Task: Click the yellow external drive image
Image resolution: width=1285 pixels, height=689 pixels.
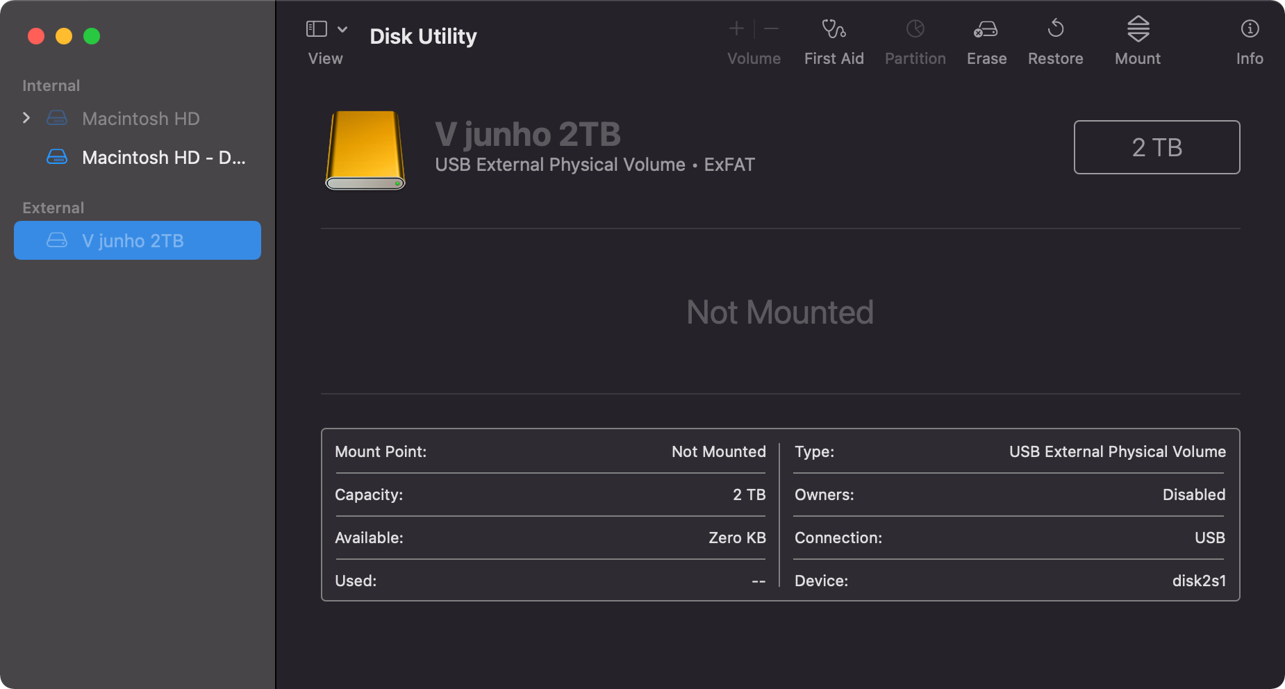Action: (365, 150)
